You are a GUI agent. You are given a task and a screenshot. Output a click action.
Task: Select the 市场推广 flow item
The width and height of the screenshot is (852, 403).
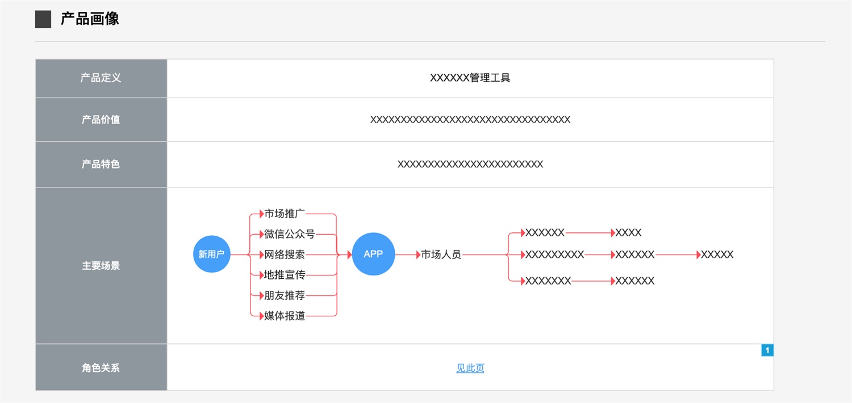pos(285,214)
